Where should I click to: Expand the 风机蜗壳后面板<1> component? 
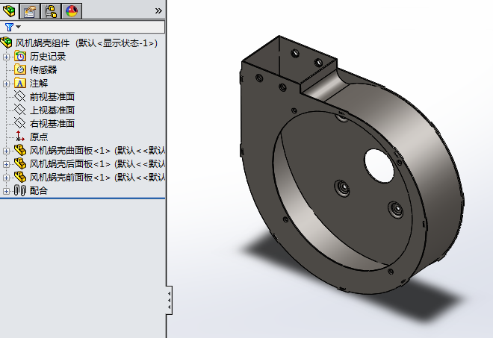(x=6, y=164)
